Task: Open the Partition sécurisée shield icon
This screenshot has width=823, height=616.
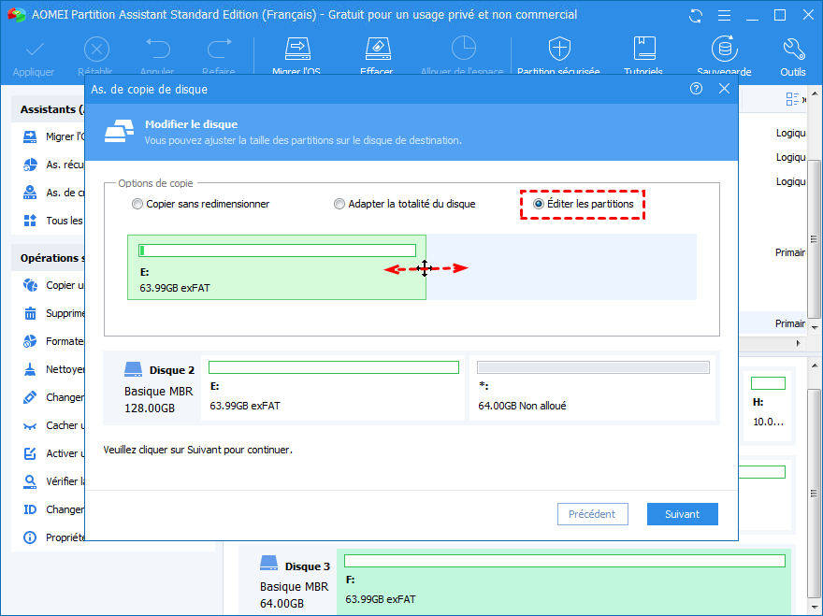Action: 559,50
